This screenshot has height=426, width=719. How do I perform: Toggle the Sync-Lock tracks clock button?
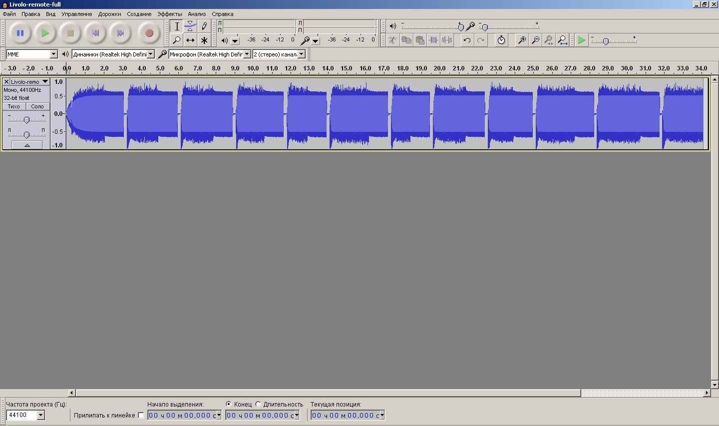pos(501,40)
